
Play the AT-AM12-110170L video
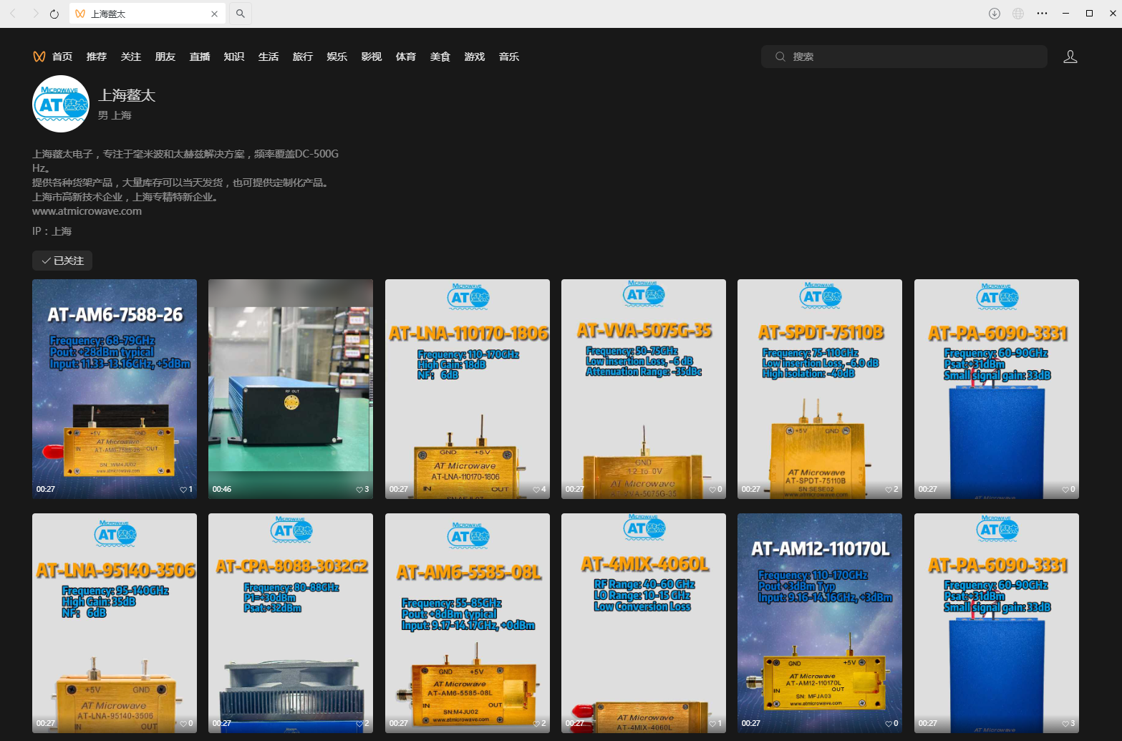pyautogui.click(x=820, y=623)
